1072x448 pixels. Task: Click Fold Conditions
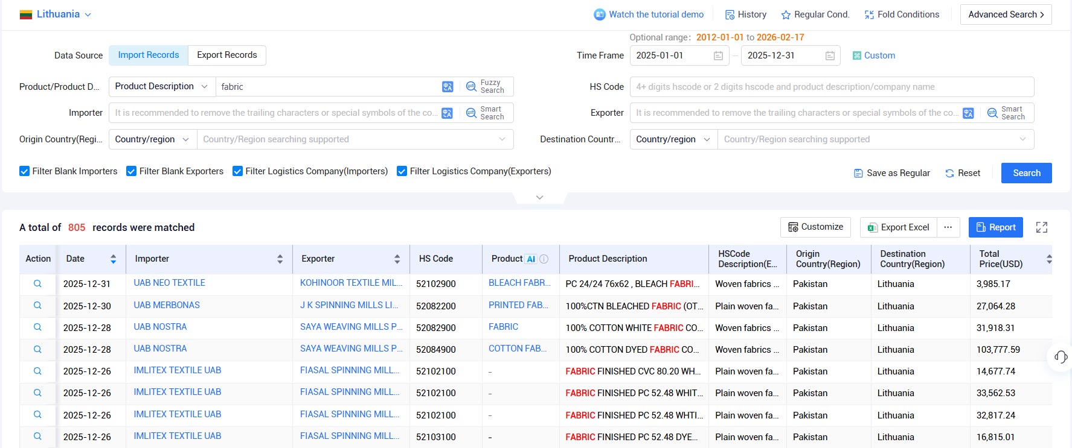(x=902, y=14)
